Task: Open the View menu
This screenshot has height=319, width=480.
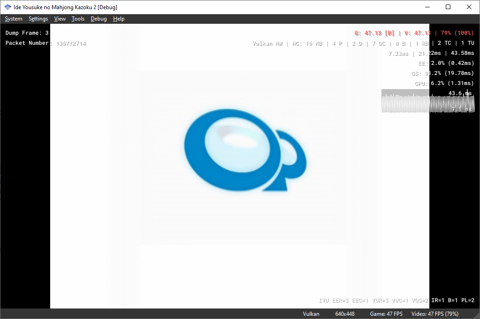Action: [60, 19]
